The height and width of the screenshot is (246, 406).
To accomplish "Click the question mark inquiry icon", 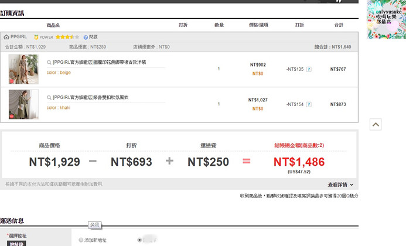I will pos(86,37).
